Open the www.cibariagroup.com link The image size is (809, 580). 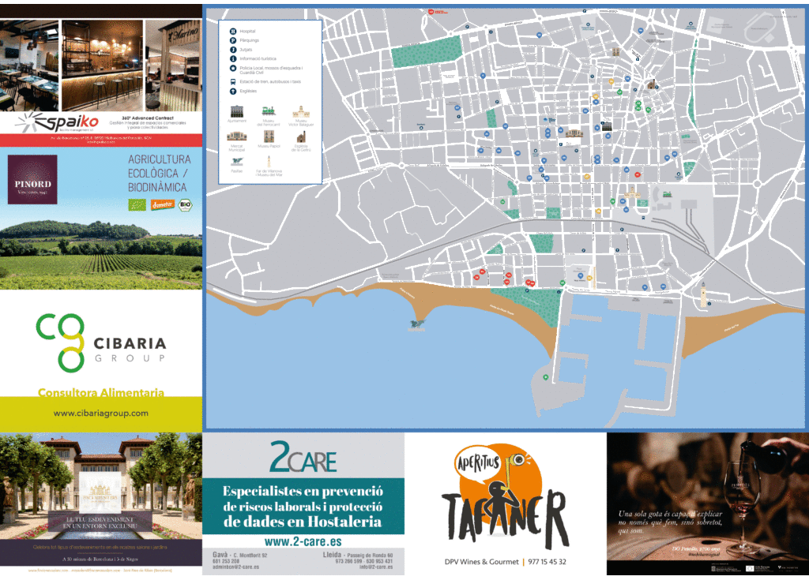[x=100, y=413]
